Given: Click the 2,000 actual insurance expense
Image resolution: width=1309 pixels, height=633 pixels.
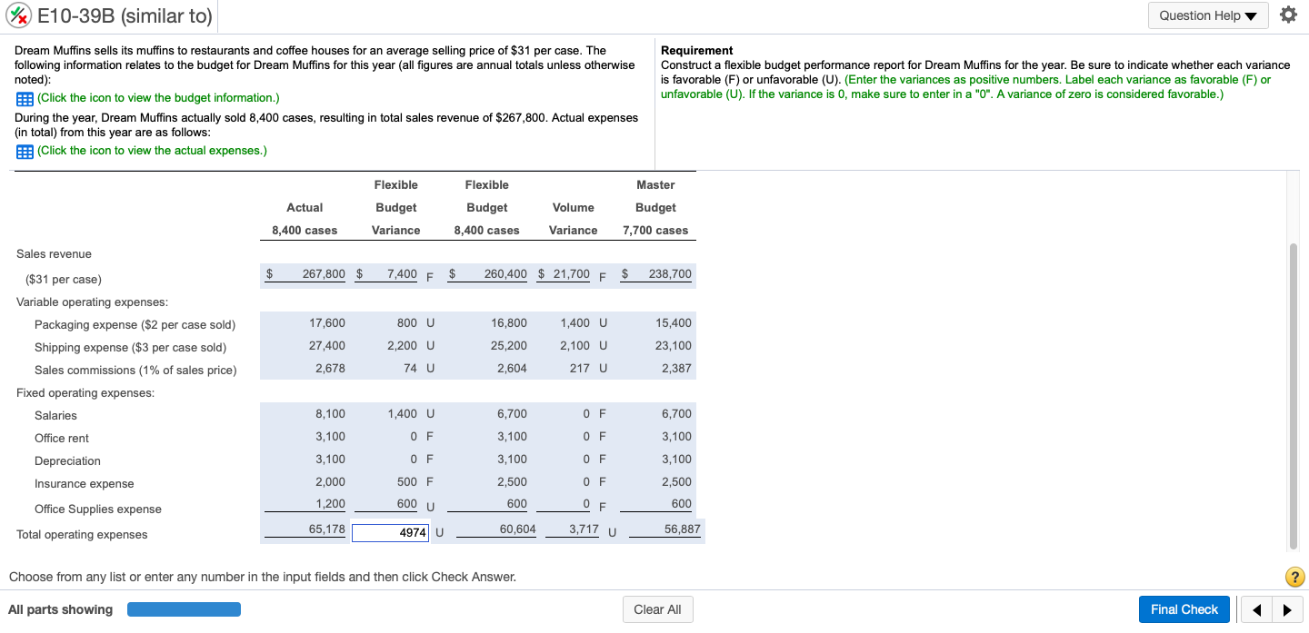Looking at the screenshot, I should [330, 482].
